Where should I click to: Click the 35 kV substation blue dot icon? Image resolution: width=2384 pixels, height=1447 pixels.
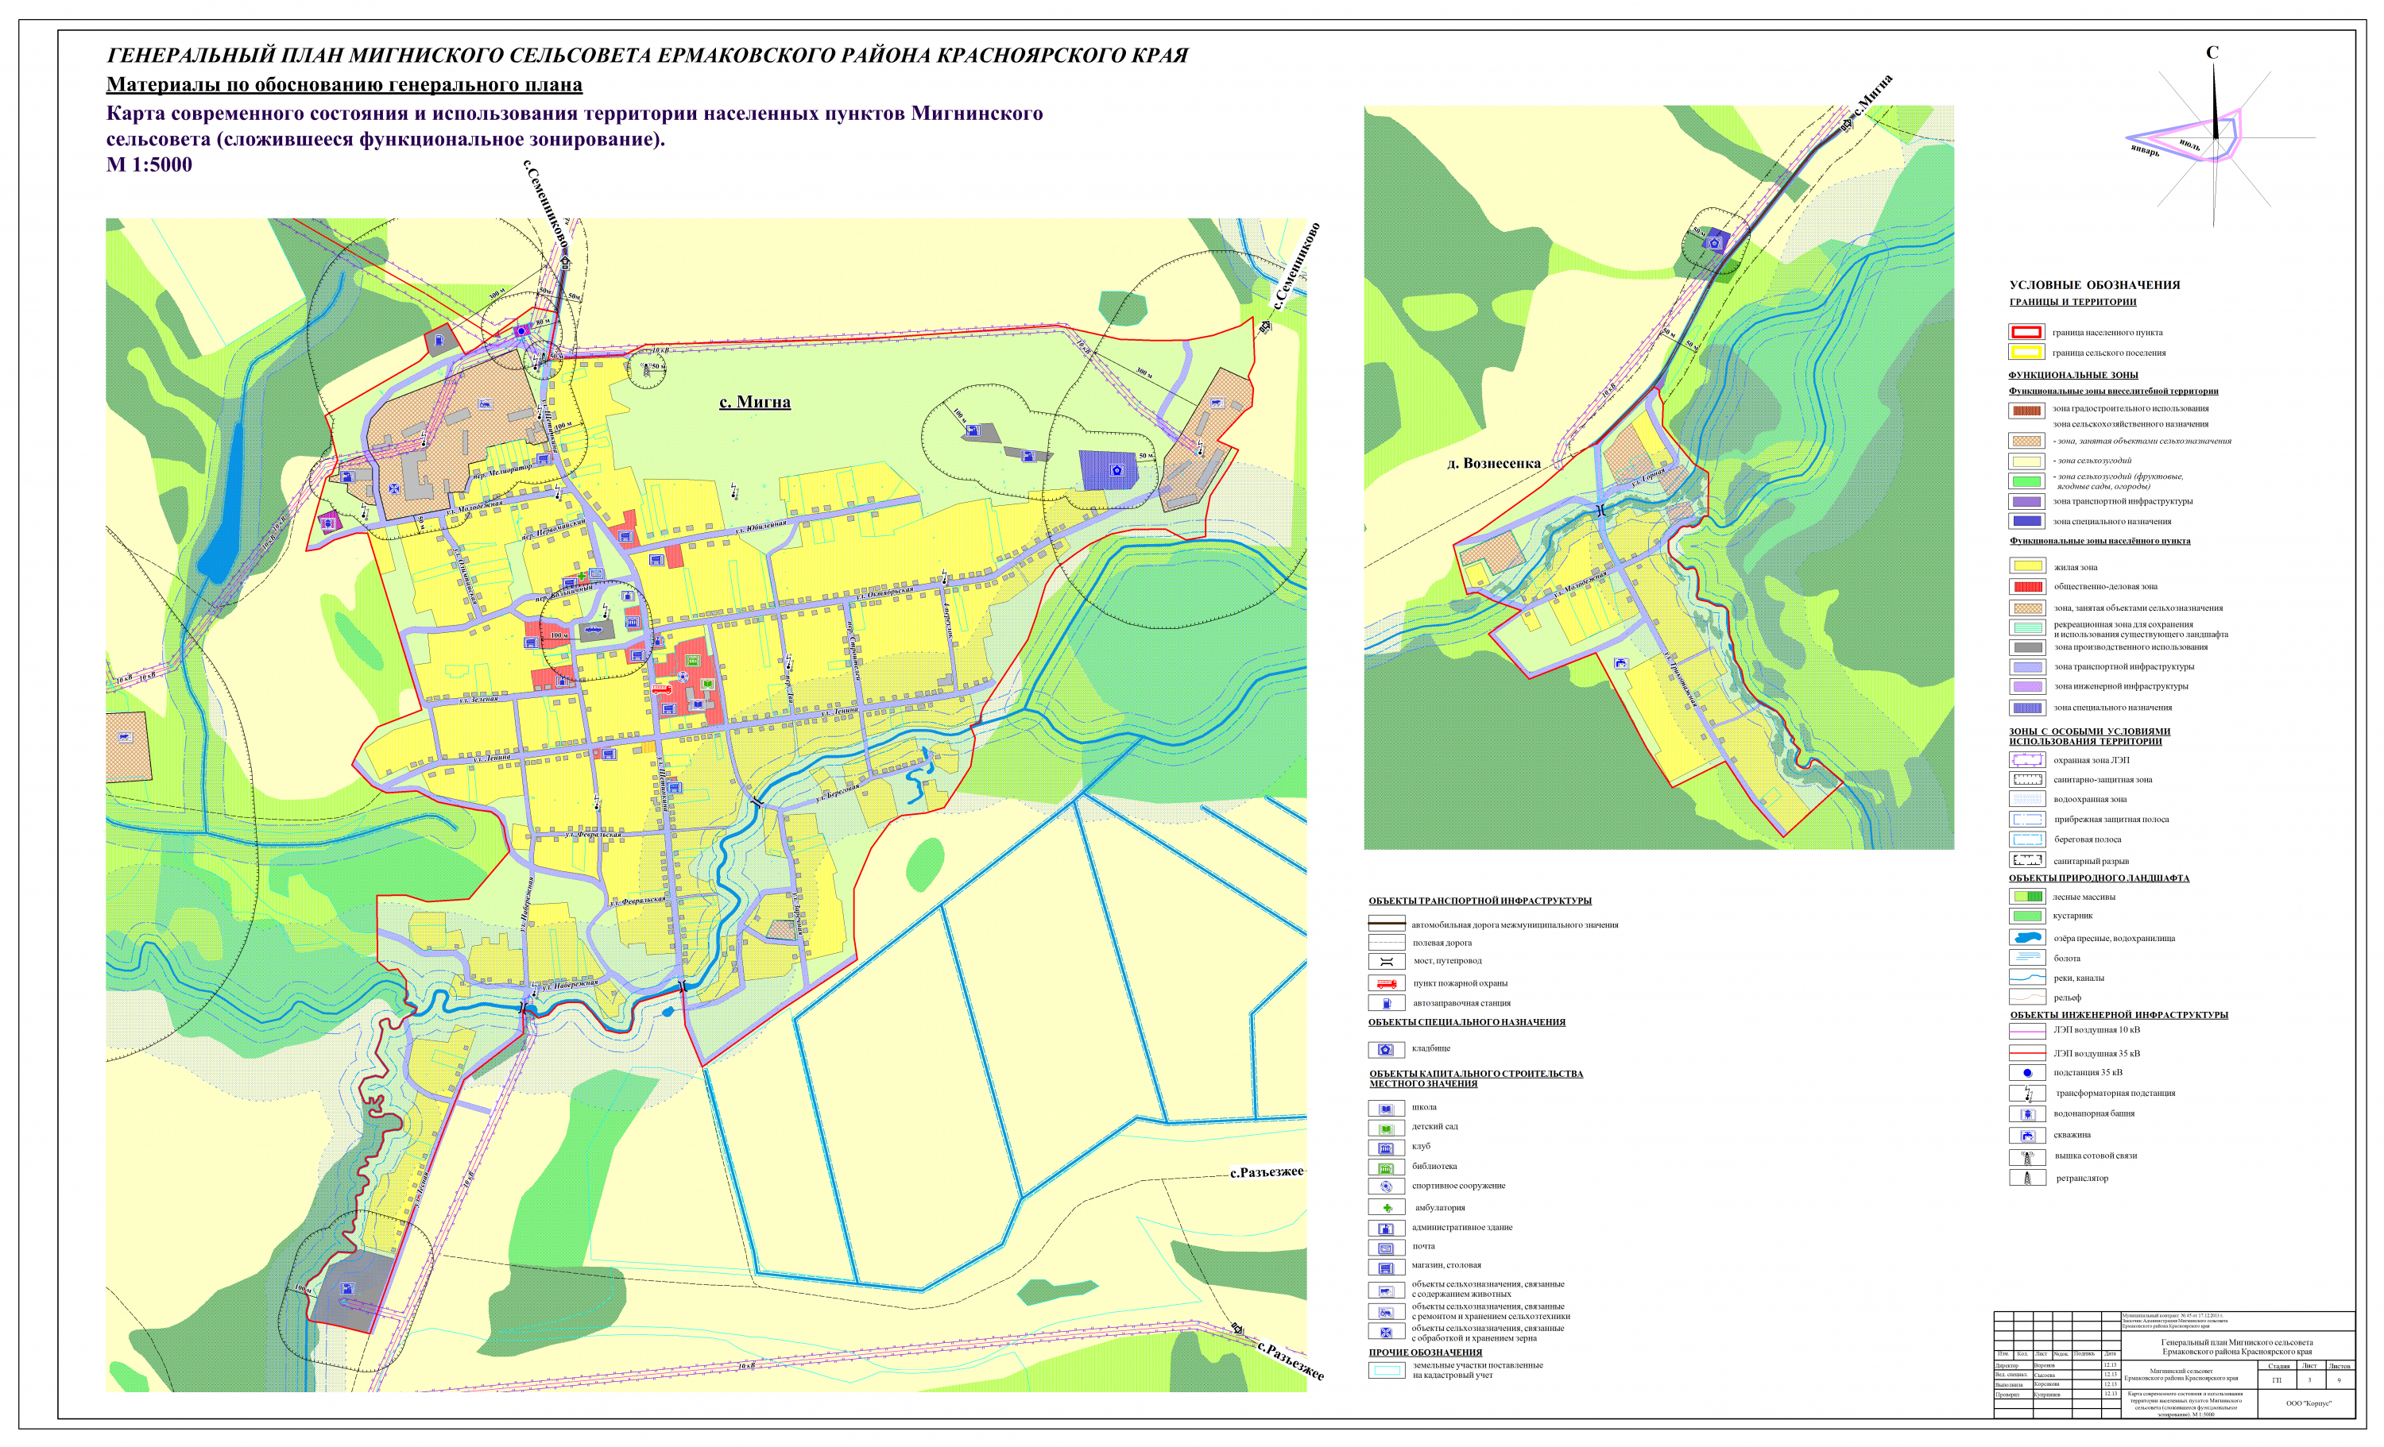coord(2027,1073)
